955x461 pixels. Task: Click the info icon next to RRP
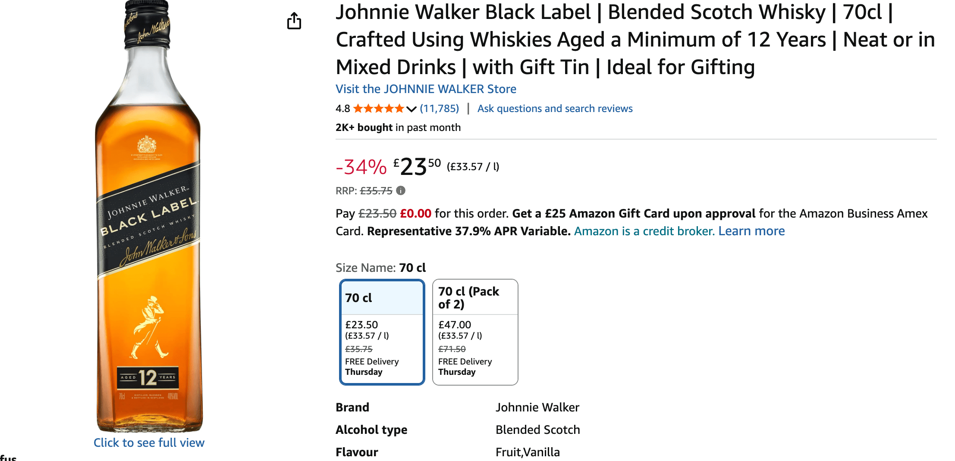point(401,190)
